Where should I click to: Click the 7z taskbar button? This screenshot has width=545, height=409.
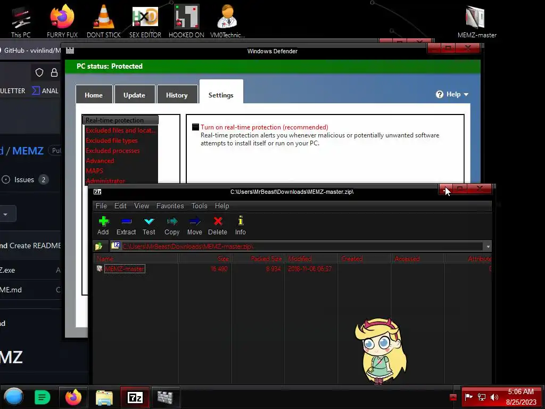(x=135, y=397)
